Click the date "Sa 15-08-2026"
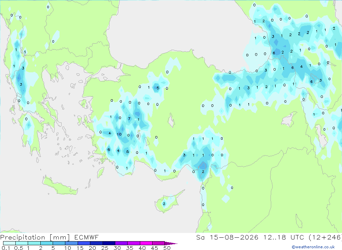Screen dimensions: 342x250 pyautogui.click(x=227, y=237)
